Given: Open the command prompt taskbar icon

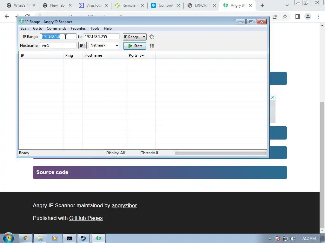Looking at the screenshot, I should tap(70, 239).
